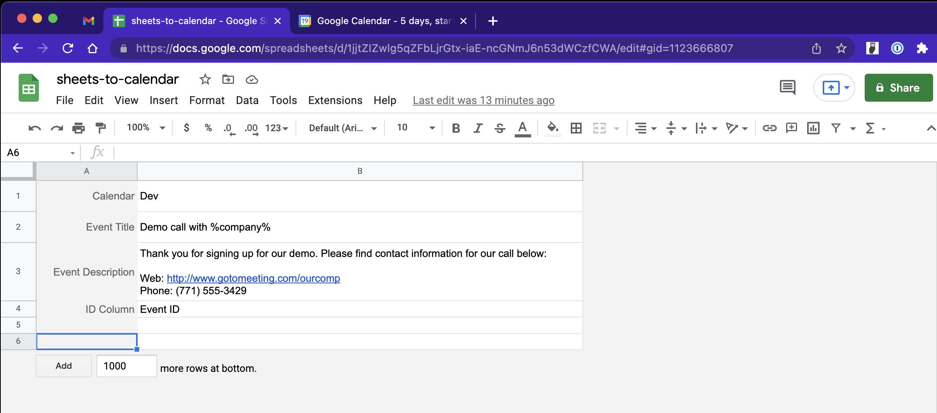Click the Print icon

(x=79, y=128)
